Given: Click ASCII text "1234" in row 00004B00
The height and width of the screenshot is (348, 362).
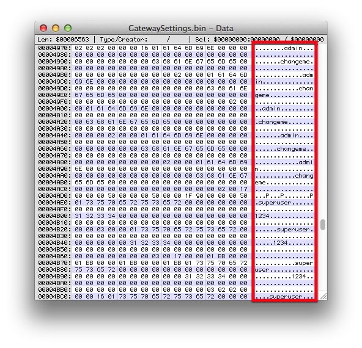Looking at the screenshot, I should 262,216.
